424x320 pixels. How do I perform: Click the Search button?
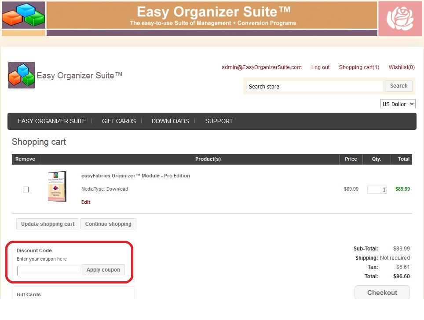398,86
